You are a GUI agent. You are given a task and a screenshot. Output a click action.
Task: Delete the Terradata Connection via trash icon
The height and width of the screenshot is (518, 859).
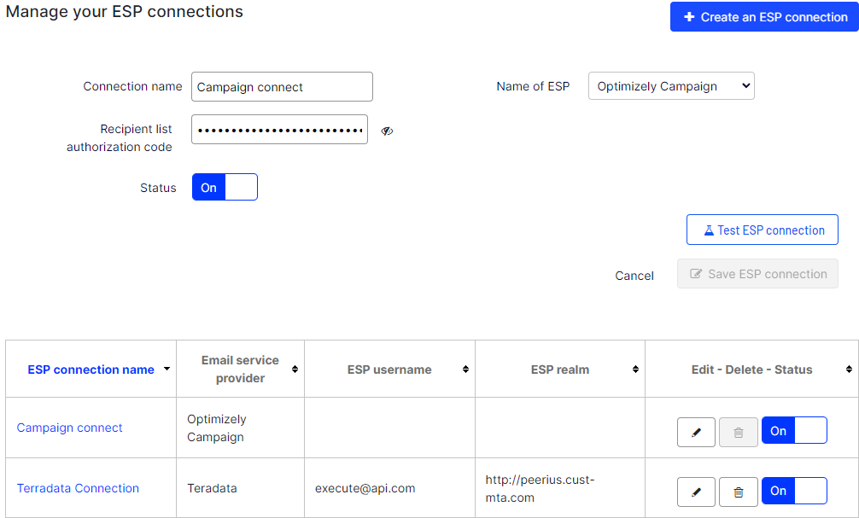click(x=739, y=492)
